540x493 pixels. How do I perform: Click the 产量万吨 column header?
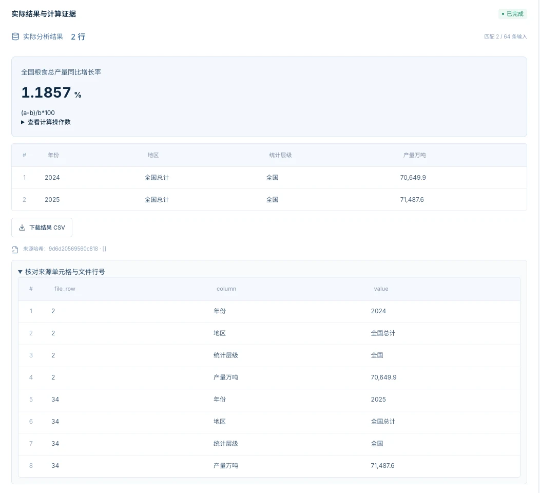[414, 155]
